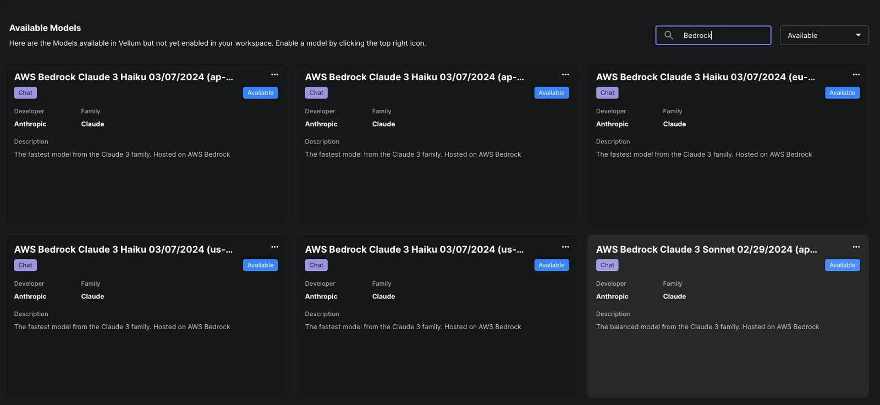This screenshot has height=405, width=880.
Task: Click Available badge on eu- Haiku card
Action: click(842, 93)
